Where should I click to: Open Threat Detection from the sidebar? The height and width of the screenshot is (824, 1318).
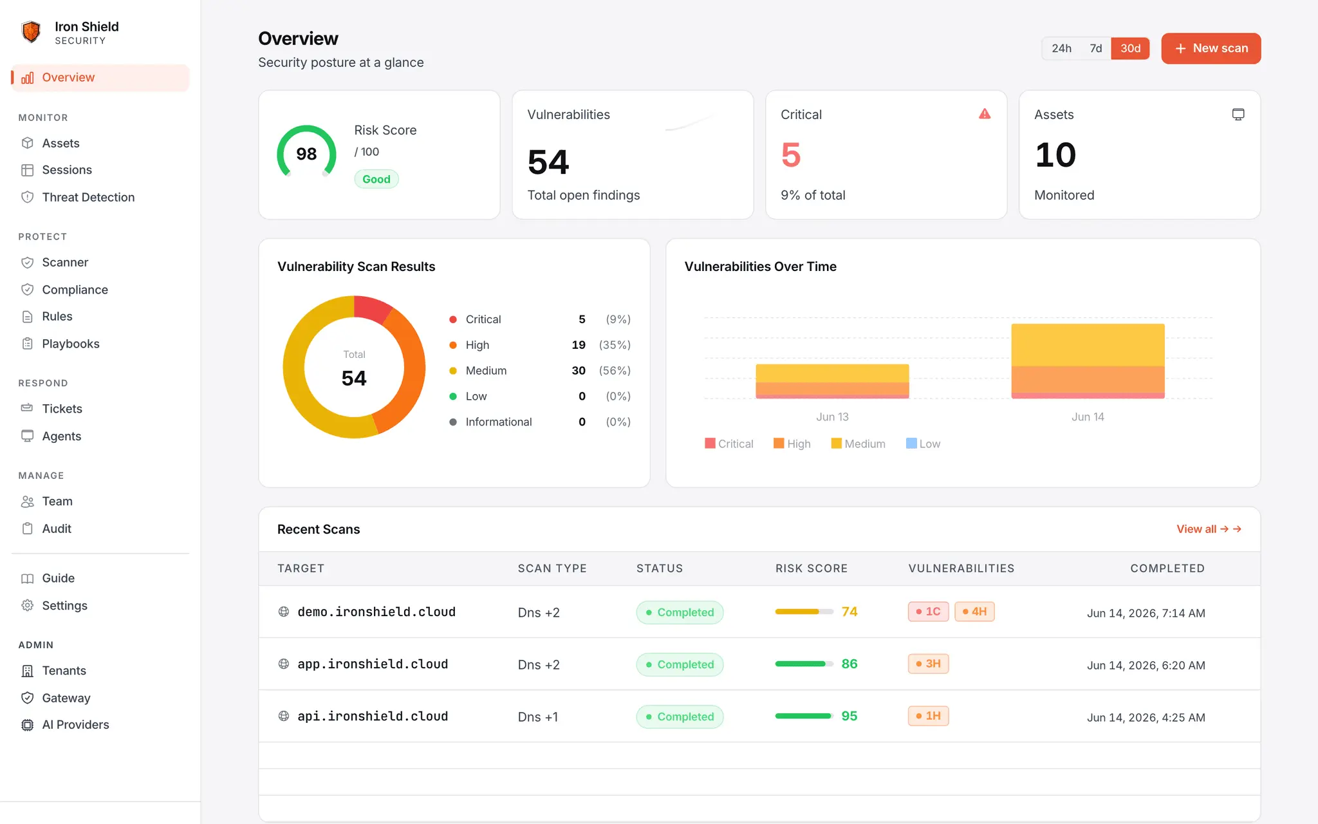100,197
